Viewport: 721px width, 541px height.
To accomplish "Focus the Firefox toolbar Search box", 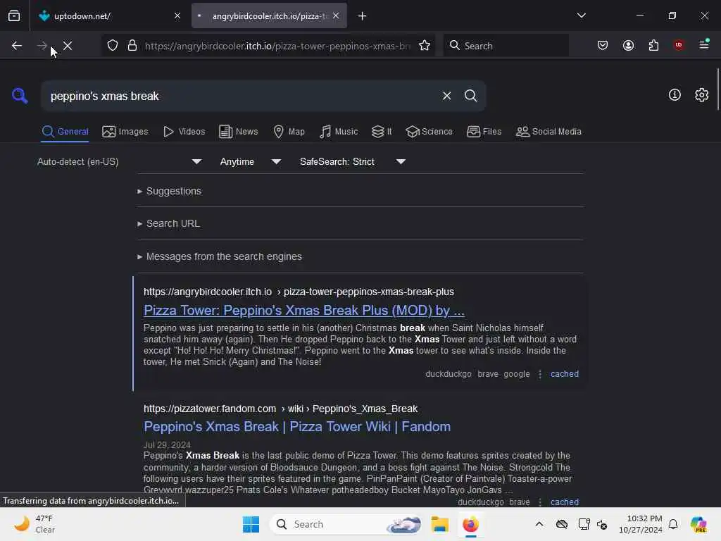I will [x=506, y=46].
